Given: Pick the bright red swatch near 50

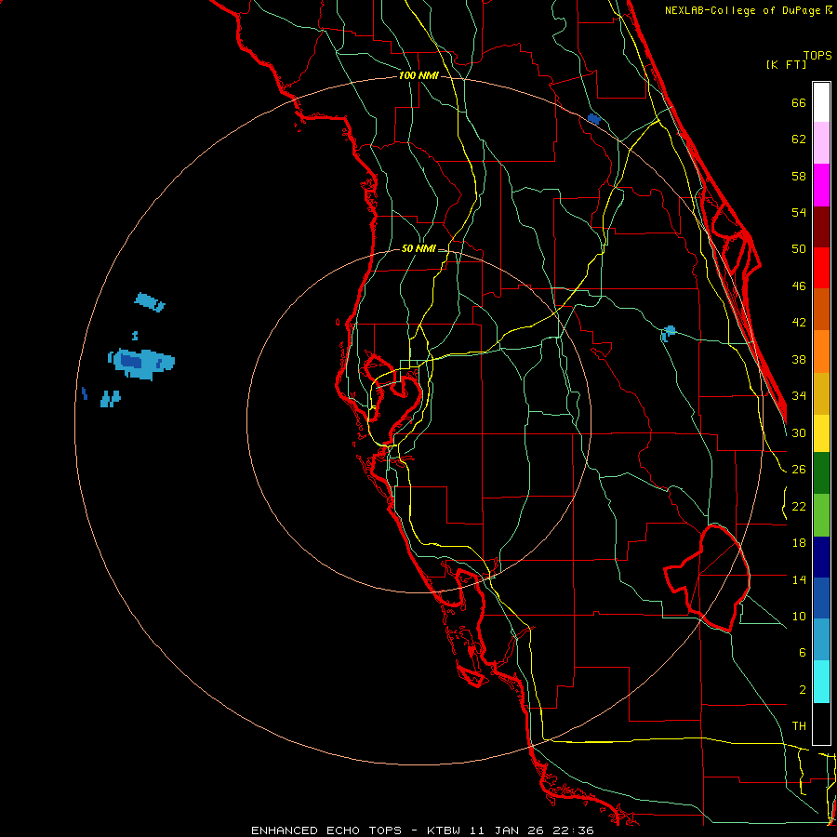Looking at the screenshot, I should pos(821,268).
